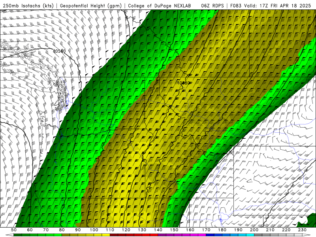Click the 230 kt legend label
The width and height of the screenshot is (316, 237).
click(302, 230)
